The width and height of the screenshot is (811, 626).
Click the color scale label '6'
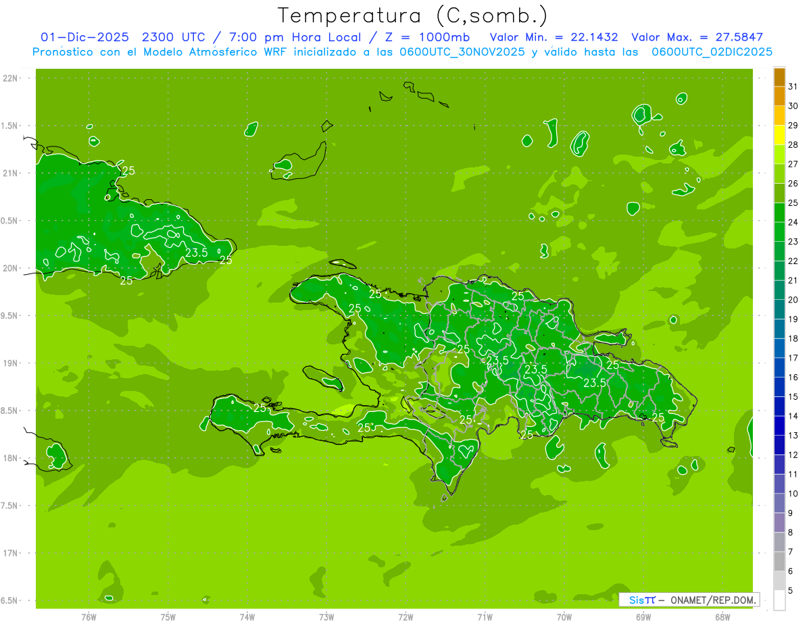coord(790,571)
